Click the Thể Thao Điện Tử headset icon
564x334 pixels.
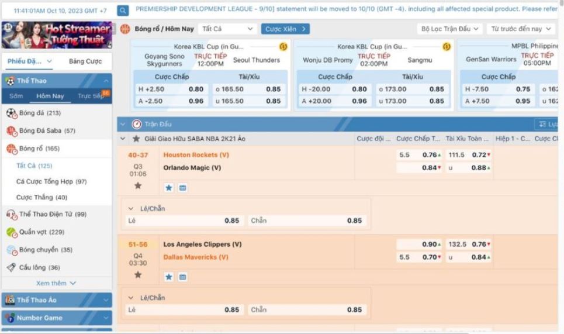point(12,215)
